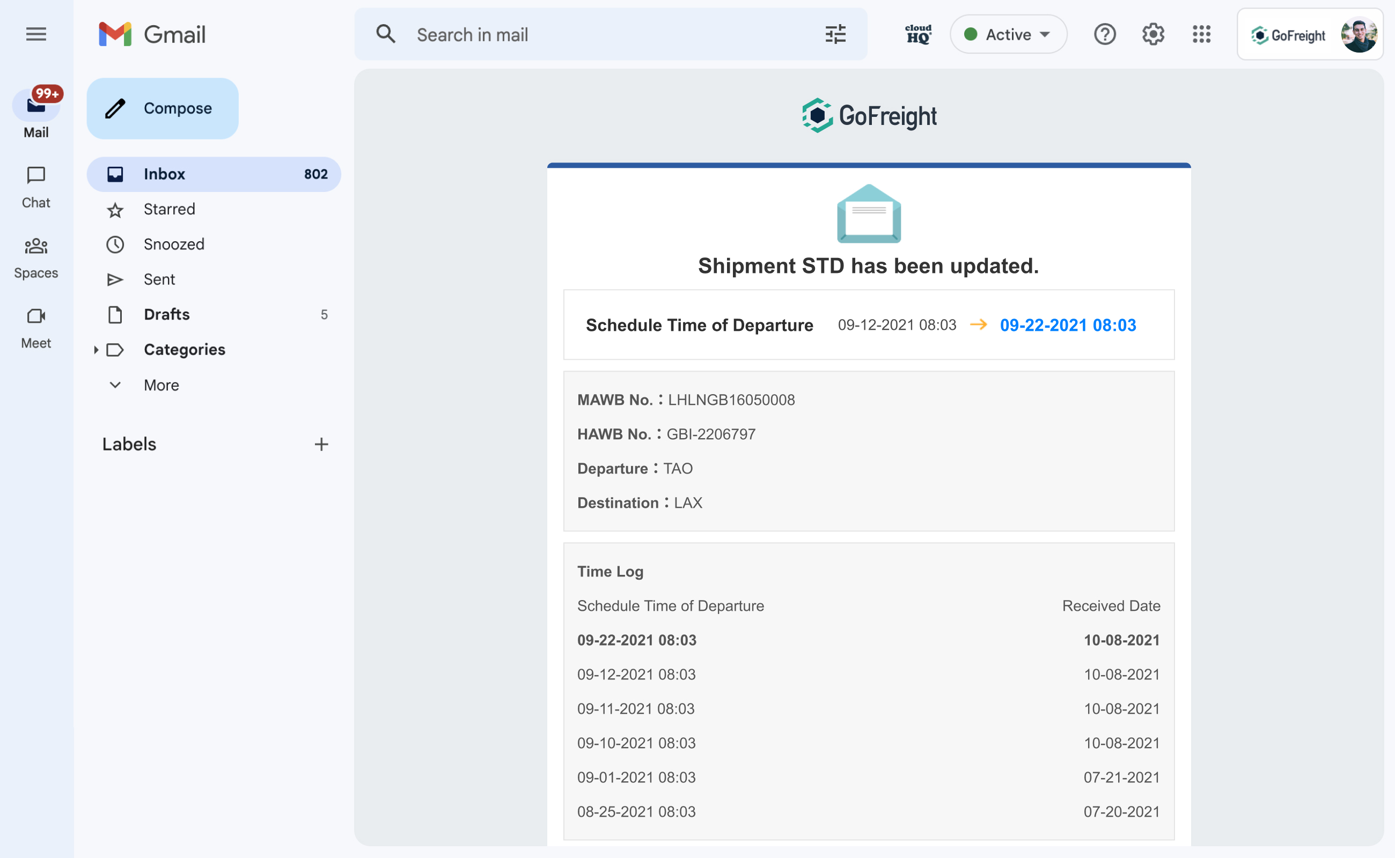Expand More folders list
Viewport: 1395px width, 858px height.
point(161,386)
